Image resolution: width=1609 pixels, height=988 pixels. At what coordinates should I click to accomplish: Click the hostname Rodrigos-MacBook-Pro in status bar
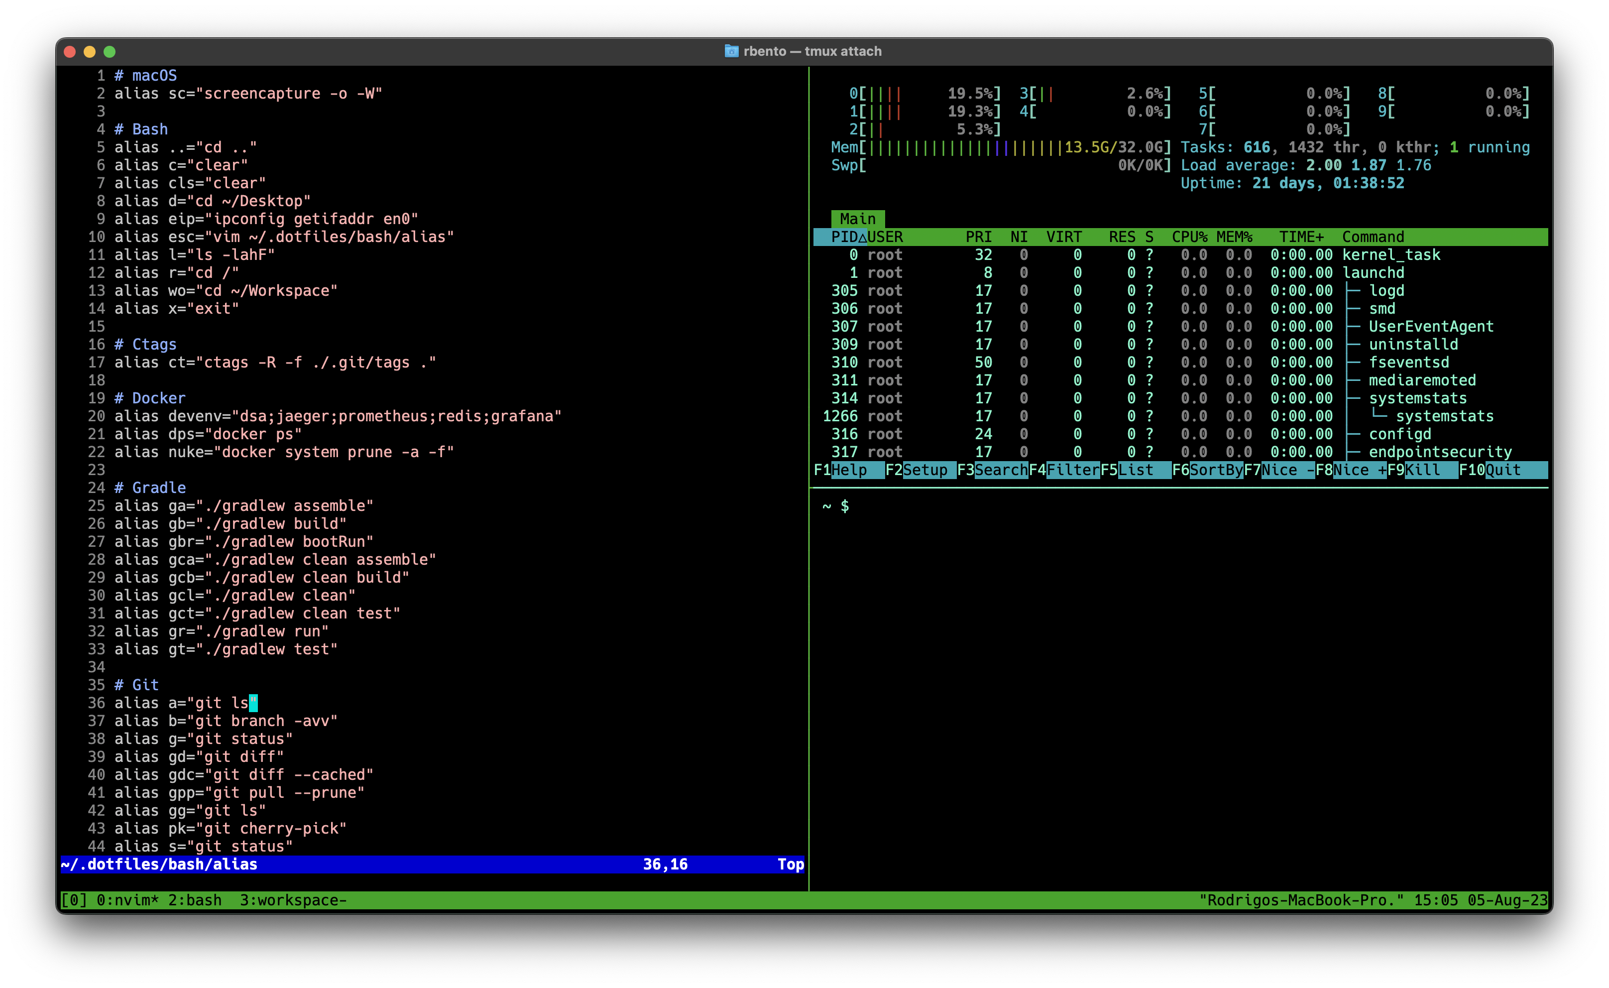[1301, 900]
